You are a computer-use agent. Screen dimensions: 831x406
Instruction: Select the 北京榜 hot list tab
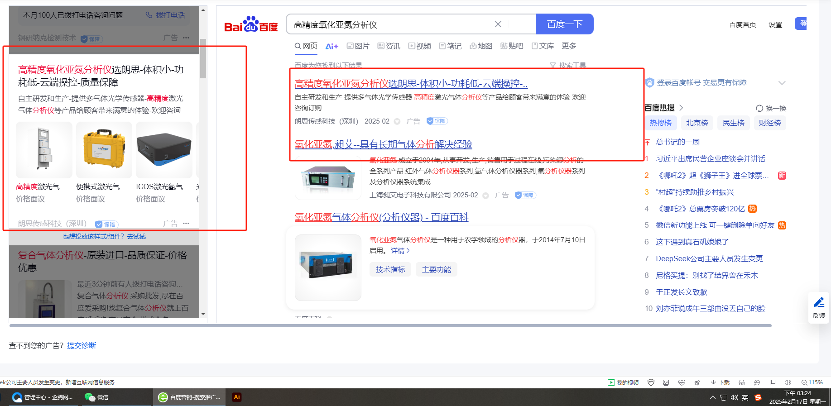coord(697,123)
